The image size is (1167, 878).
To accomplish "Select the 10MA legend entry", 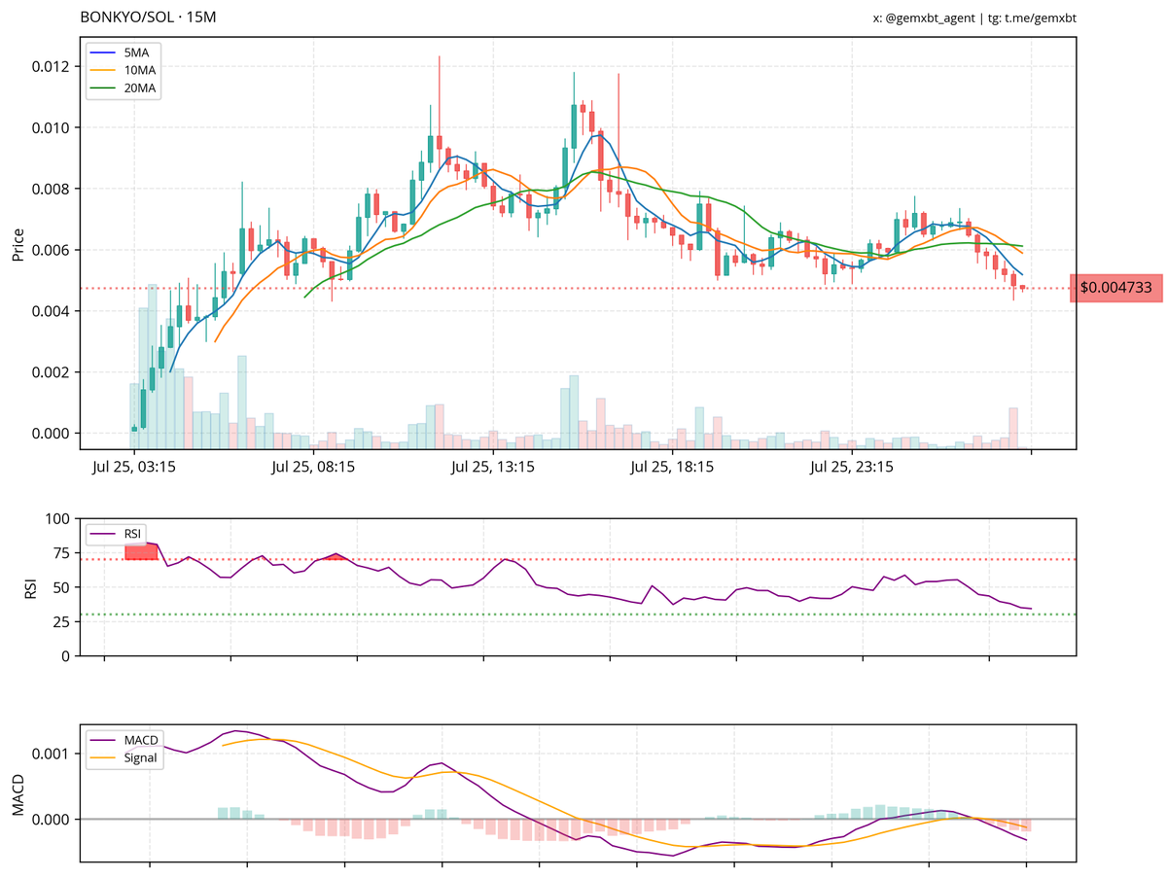I will coord(124,70).
